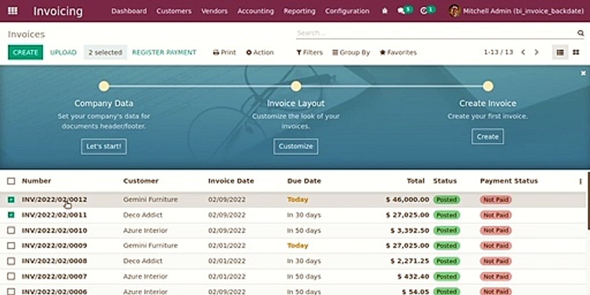Screen dimensions: 590x295
Task: Open the Vendors menu
Action: (x=214, y=11)
